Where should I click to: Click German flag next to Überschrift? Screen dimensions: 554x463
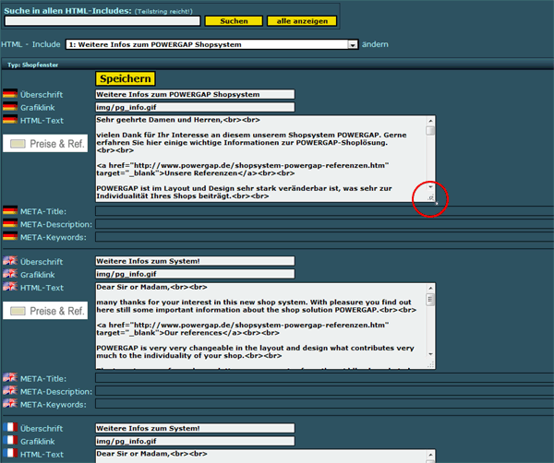click(x=10, y=93)
